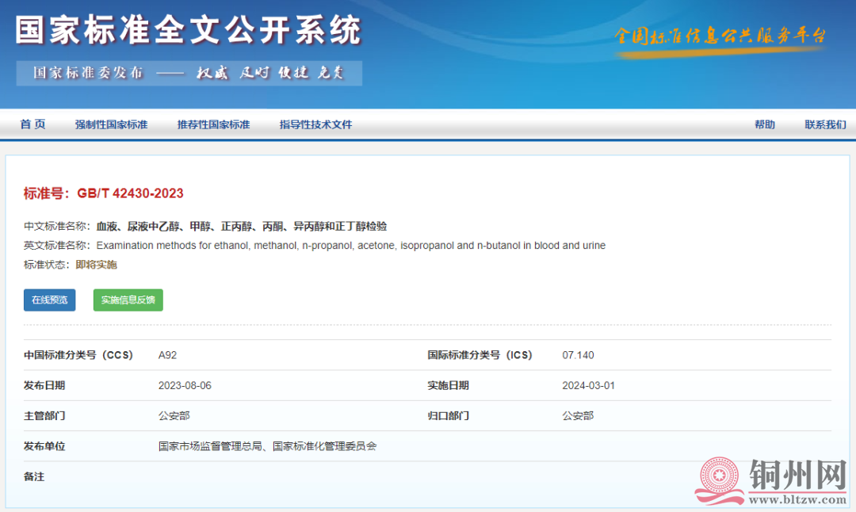Click the CCS classification value A92
This screenshot has width=856, height=512.
(167, 355)
